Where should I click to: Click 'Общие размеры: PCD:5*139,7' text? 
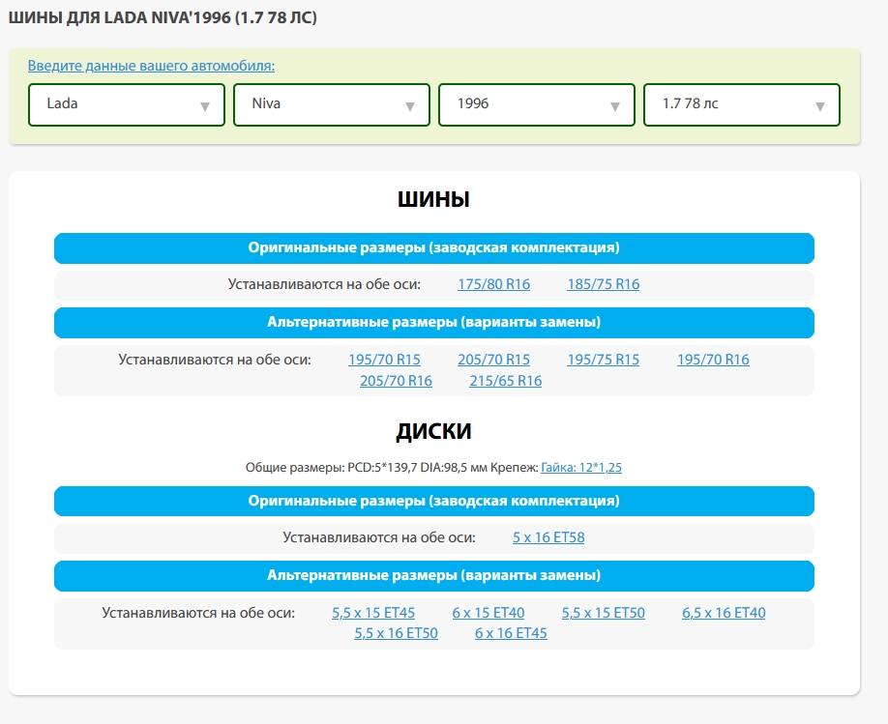[x=331, y=468]
